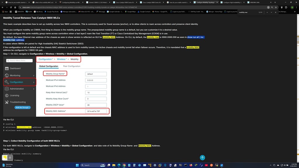Click the list menu icon at bottom left
The height and width of the screenshot is (168, 299).
coord(10,157)
